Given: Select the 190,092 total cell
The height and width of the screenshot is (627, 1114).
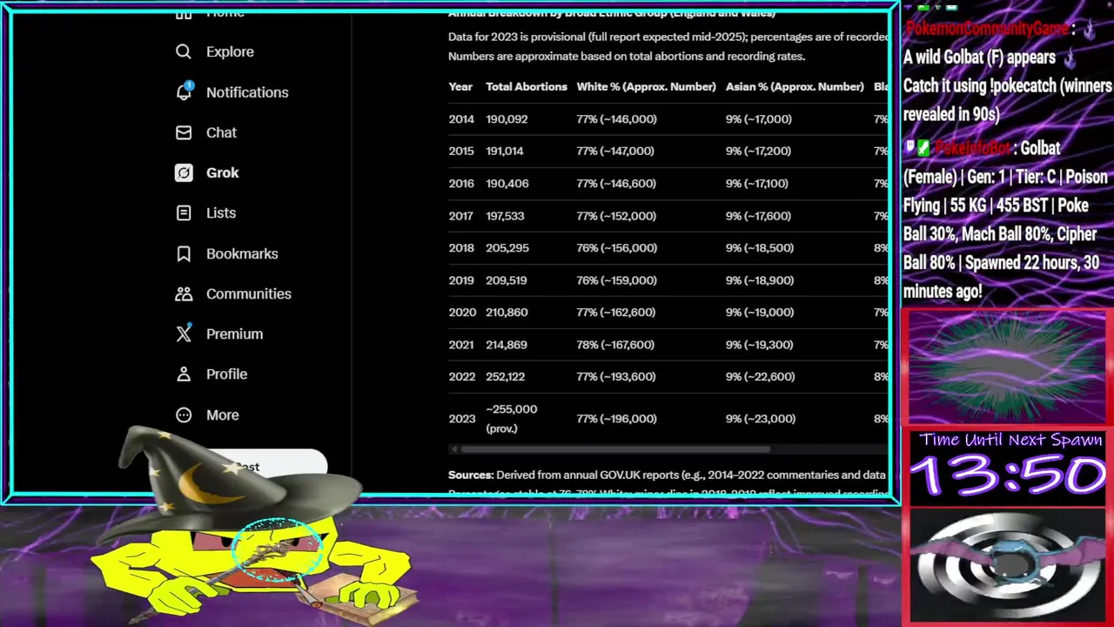Looking at the screenshot, I should pos(507,119).
